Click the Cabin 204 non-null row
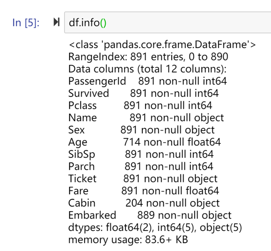 [x=144, y=203]
